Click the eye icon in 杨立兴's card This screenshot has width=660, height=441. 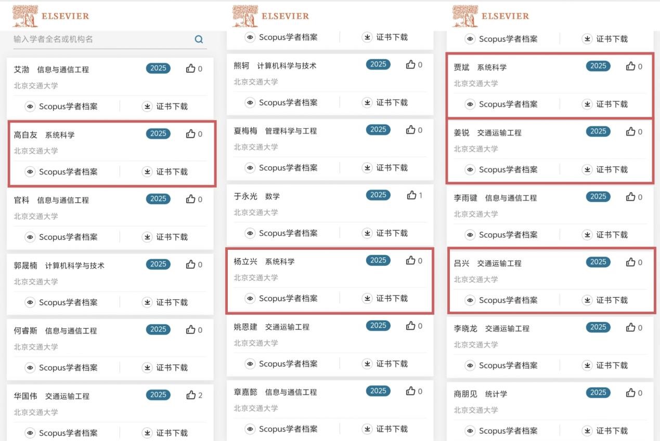(250, 299)
